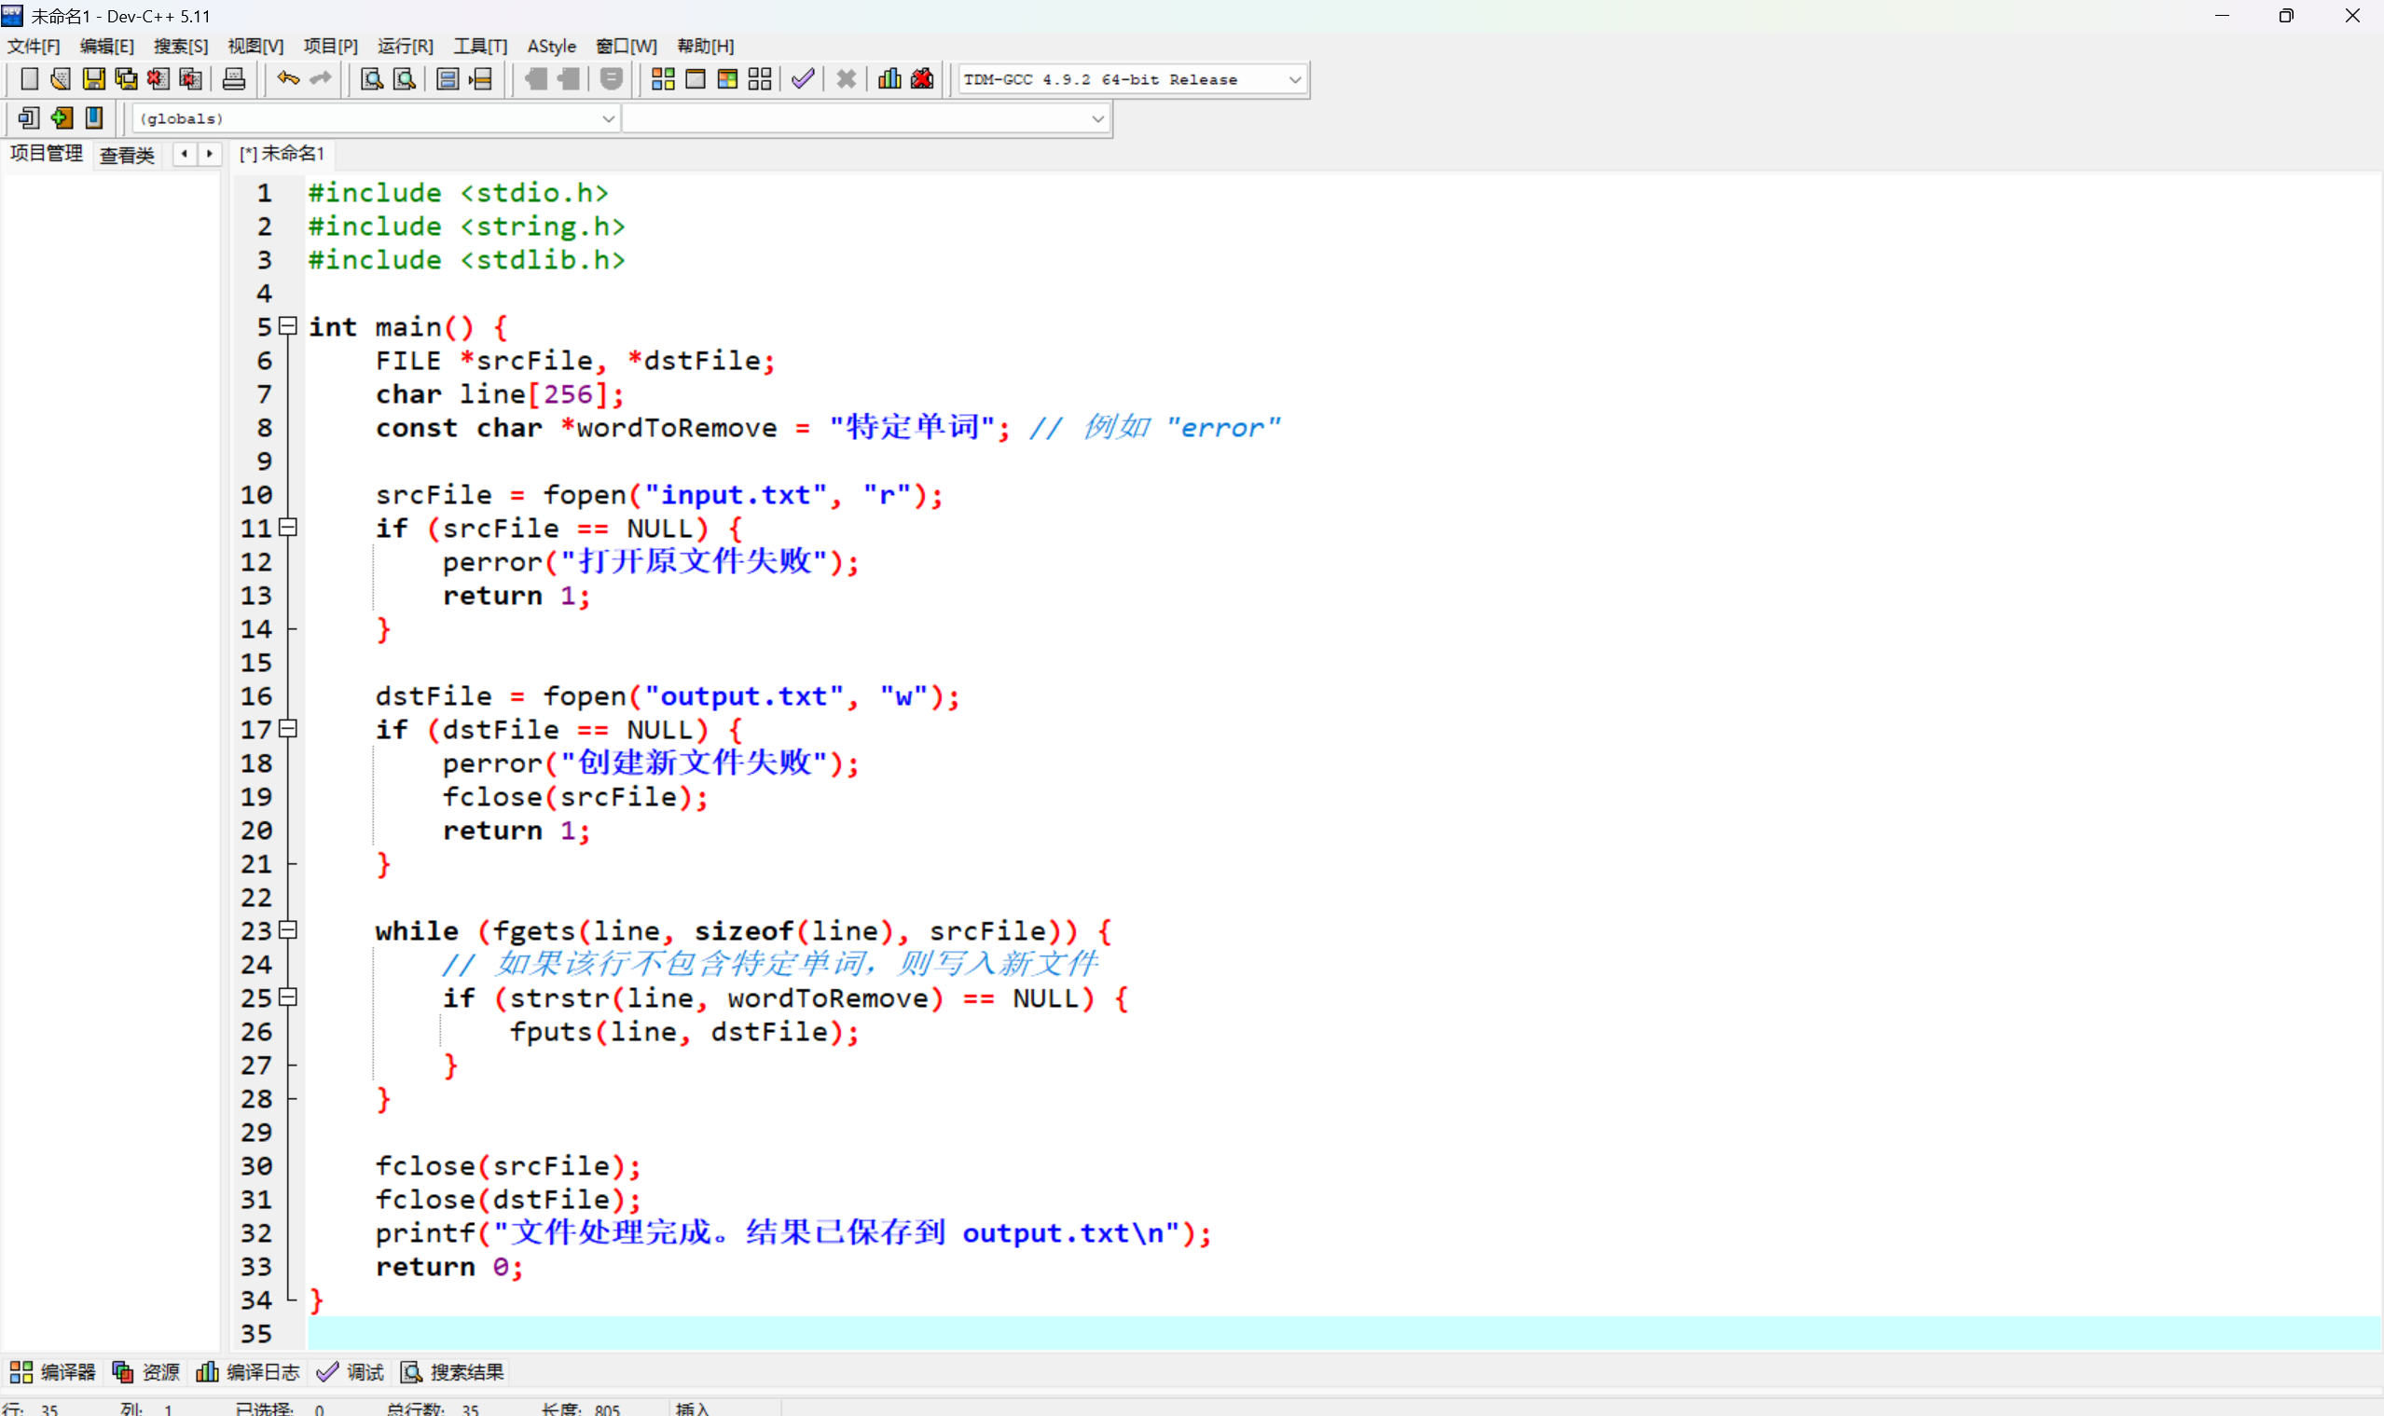This screenshot has height=1416, width=2384.
Task: Open the 编译日志 bottom panel tab
Action: [x=248, y=1372]
